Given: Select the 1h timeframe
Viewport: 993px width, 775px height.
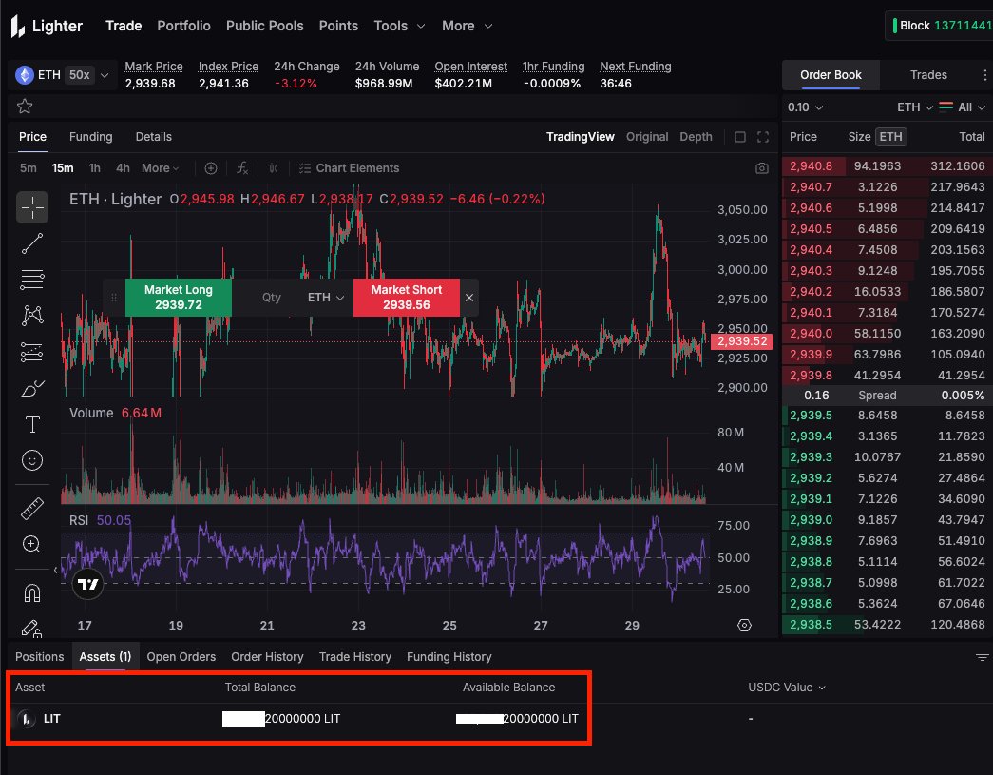Looking at the screenshot, I should click(x=94, y=168).
